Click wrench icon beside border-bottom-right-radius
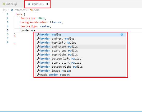Image resolution: width=142 pixels, height=112 pixels. tap(38, 67)
